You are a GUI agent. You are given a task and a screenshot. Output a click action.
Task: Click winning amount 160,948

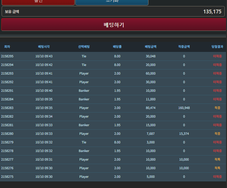pyautogui.click(x=184, y=108)
